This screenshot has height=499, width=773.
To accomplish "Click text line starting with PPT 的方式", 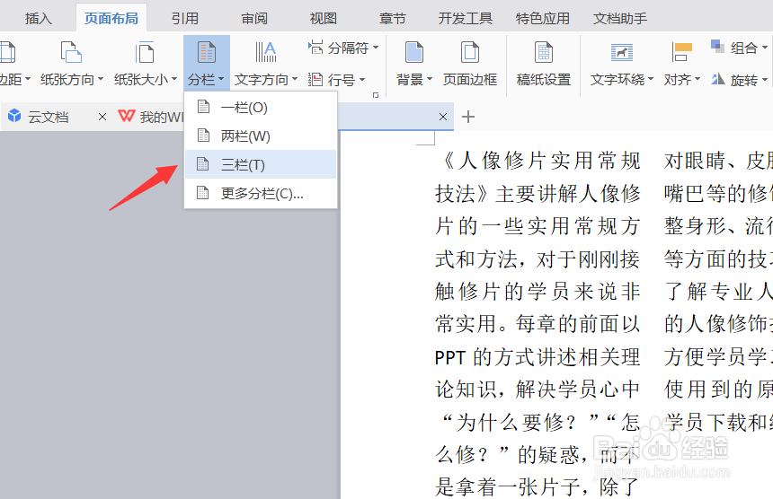I will [538, 357].
